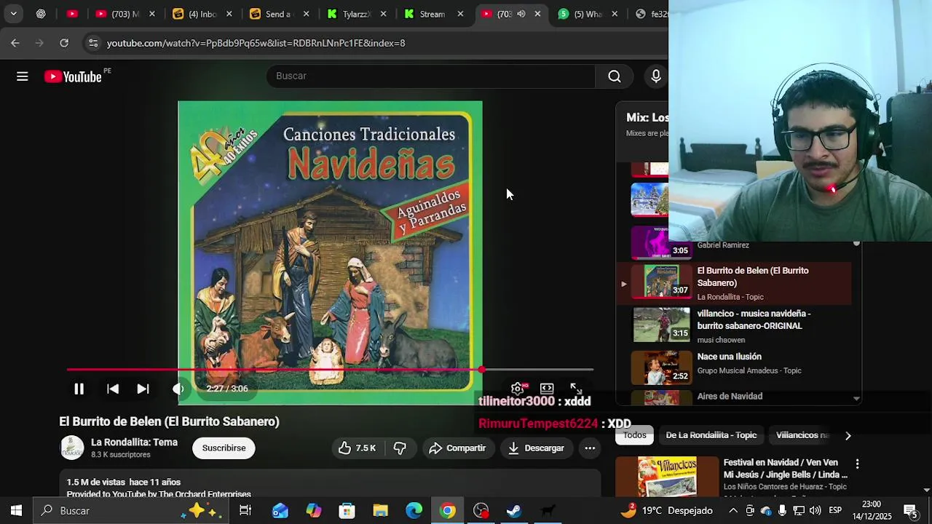Open the notification center icon
Viewport: 932px width, 524px height.
pos(910,511)
